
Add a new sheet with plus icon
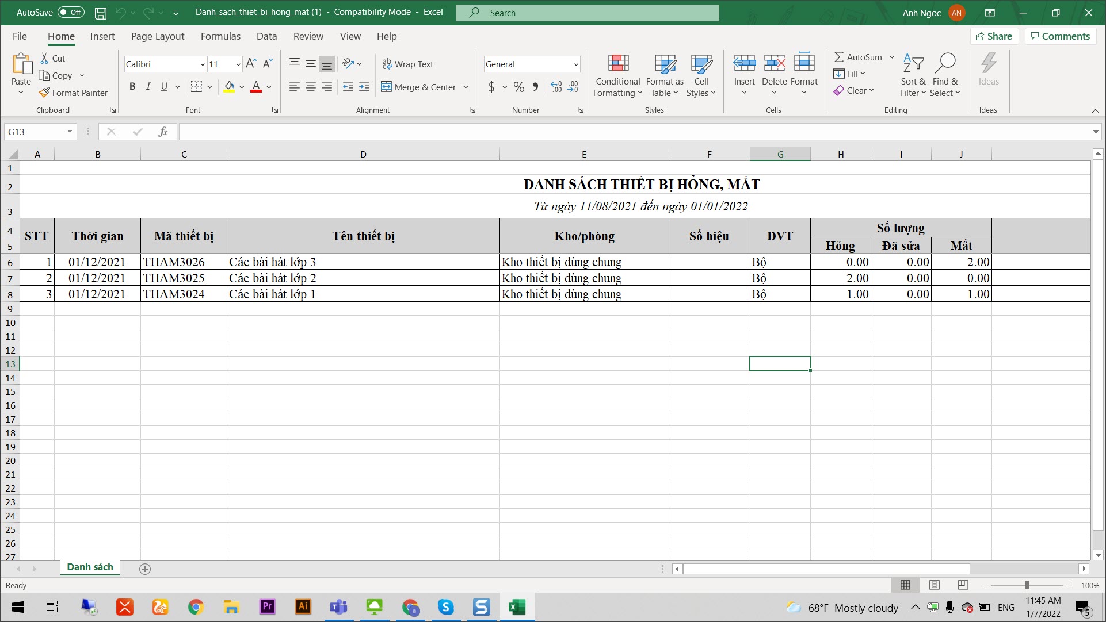coord(145,569)
